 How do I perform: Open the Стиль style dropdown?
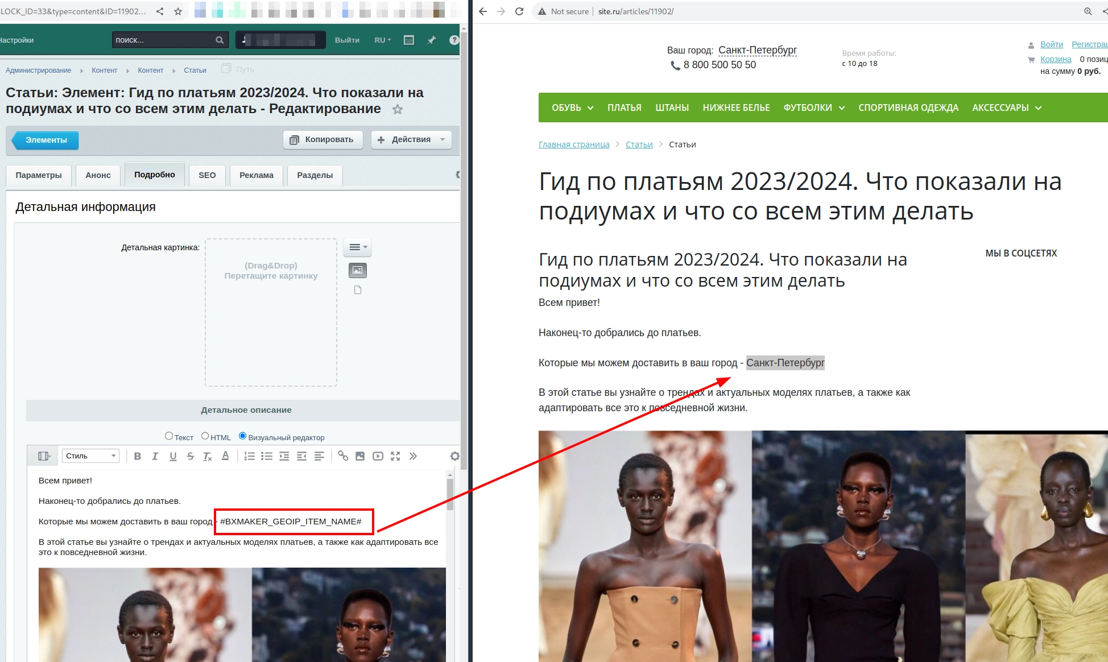pos(90,456)
